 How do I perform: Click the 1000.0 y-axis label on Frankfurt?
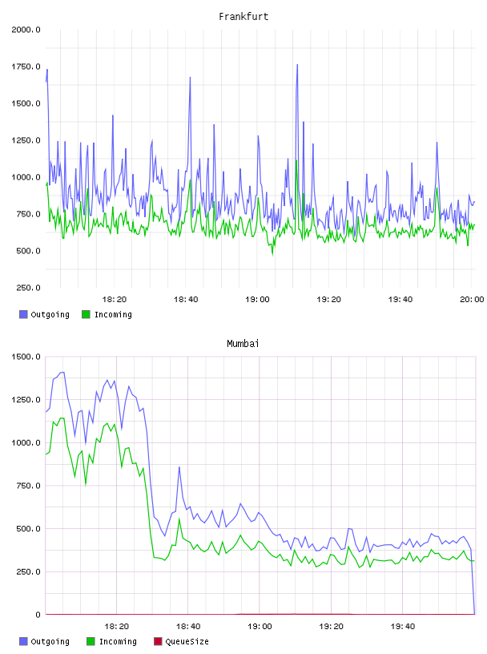[26, 177]
